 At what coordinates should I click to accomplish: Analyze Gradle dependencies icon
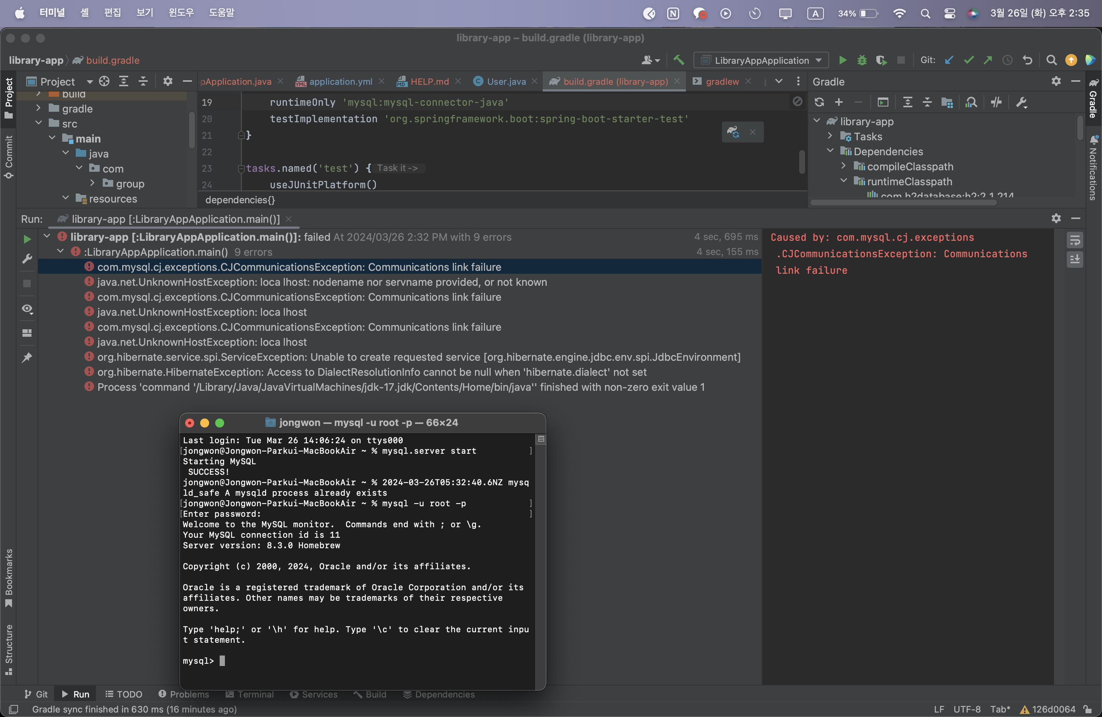pos(971,102)
